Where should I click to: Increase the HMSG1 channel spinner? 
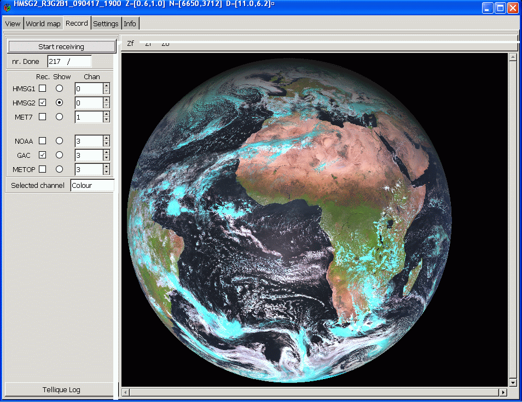106,86
